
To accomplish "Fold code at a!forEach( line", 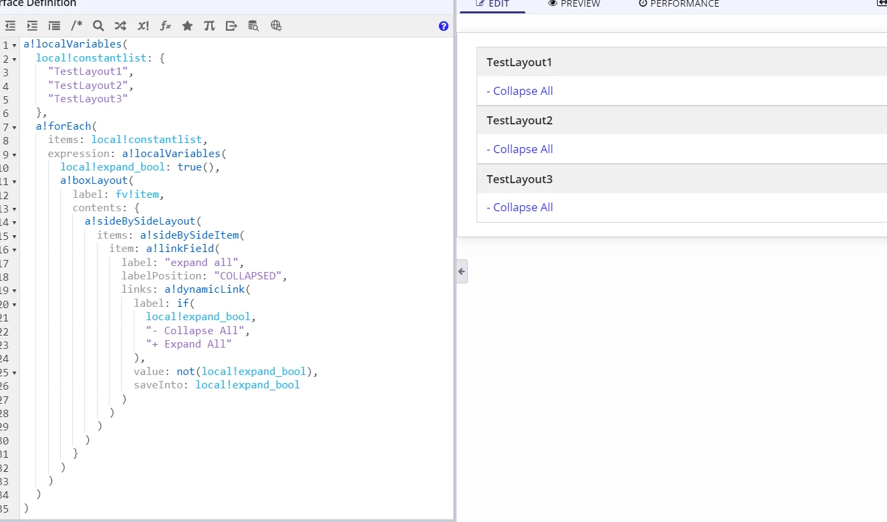I will (15, 127).
